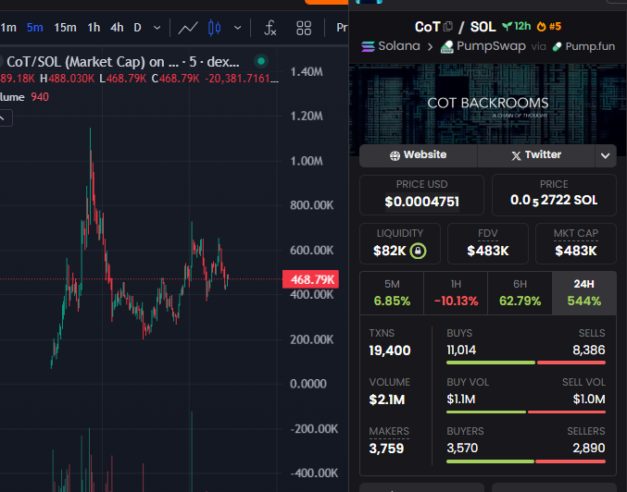627x492 pixels.
Task: Click the MKT CAP $483K box
Action: tap(576, 243)
